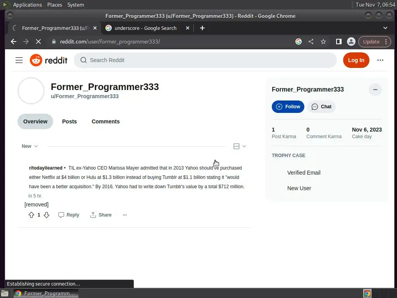Switch to the Overview tab
The height and width of the screenshot is (298, 397).
tap(35, 121)
